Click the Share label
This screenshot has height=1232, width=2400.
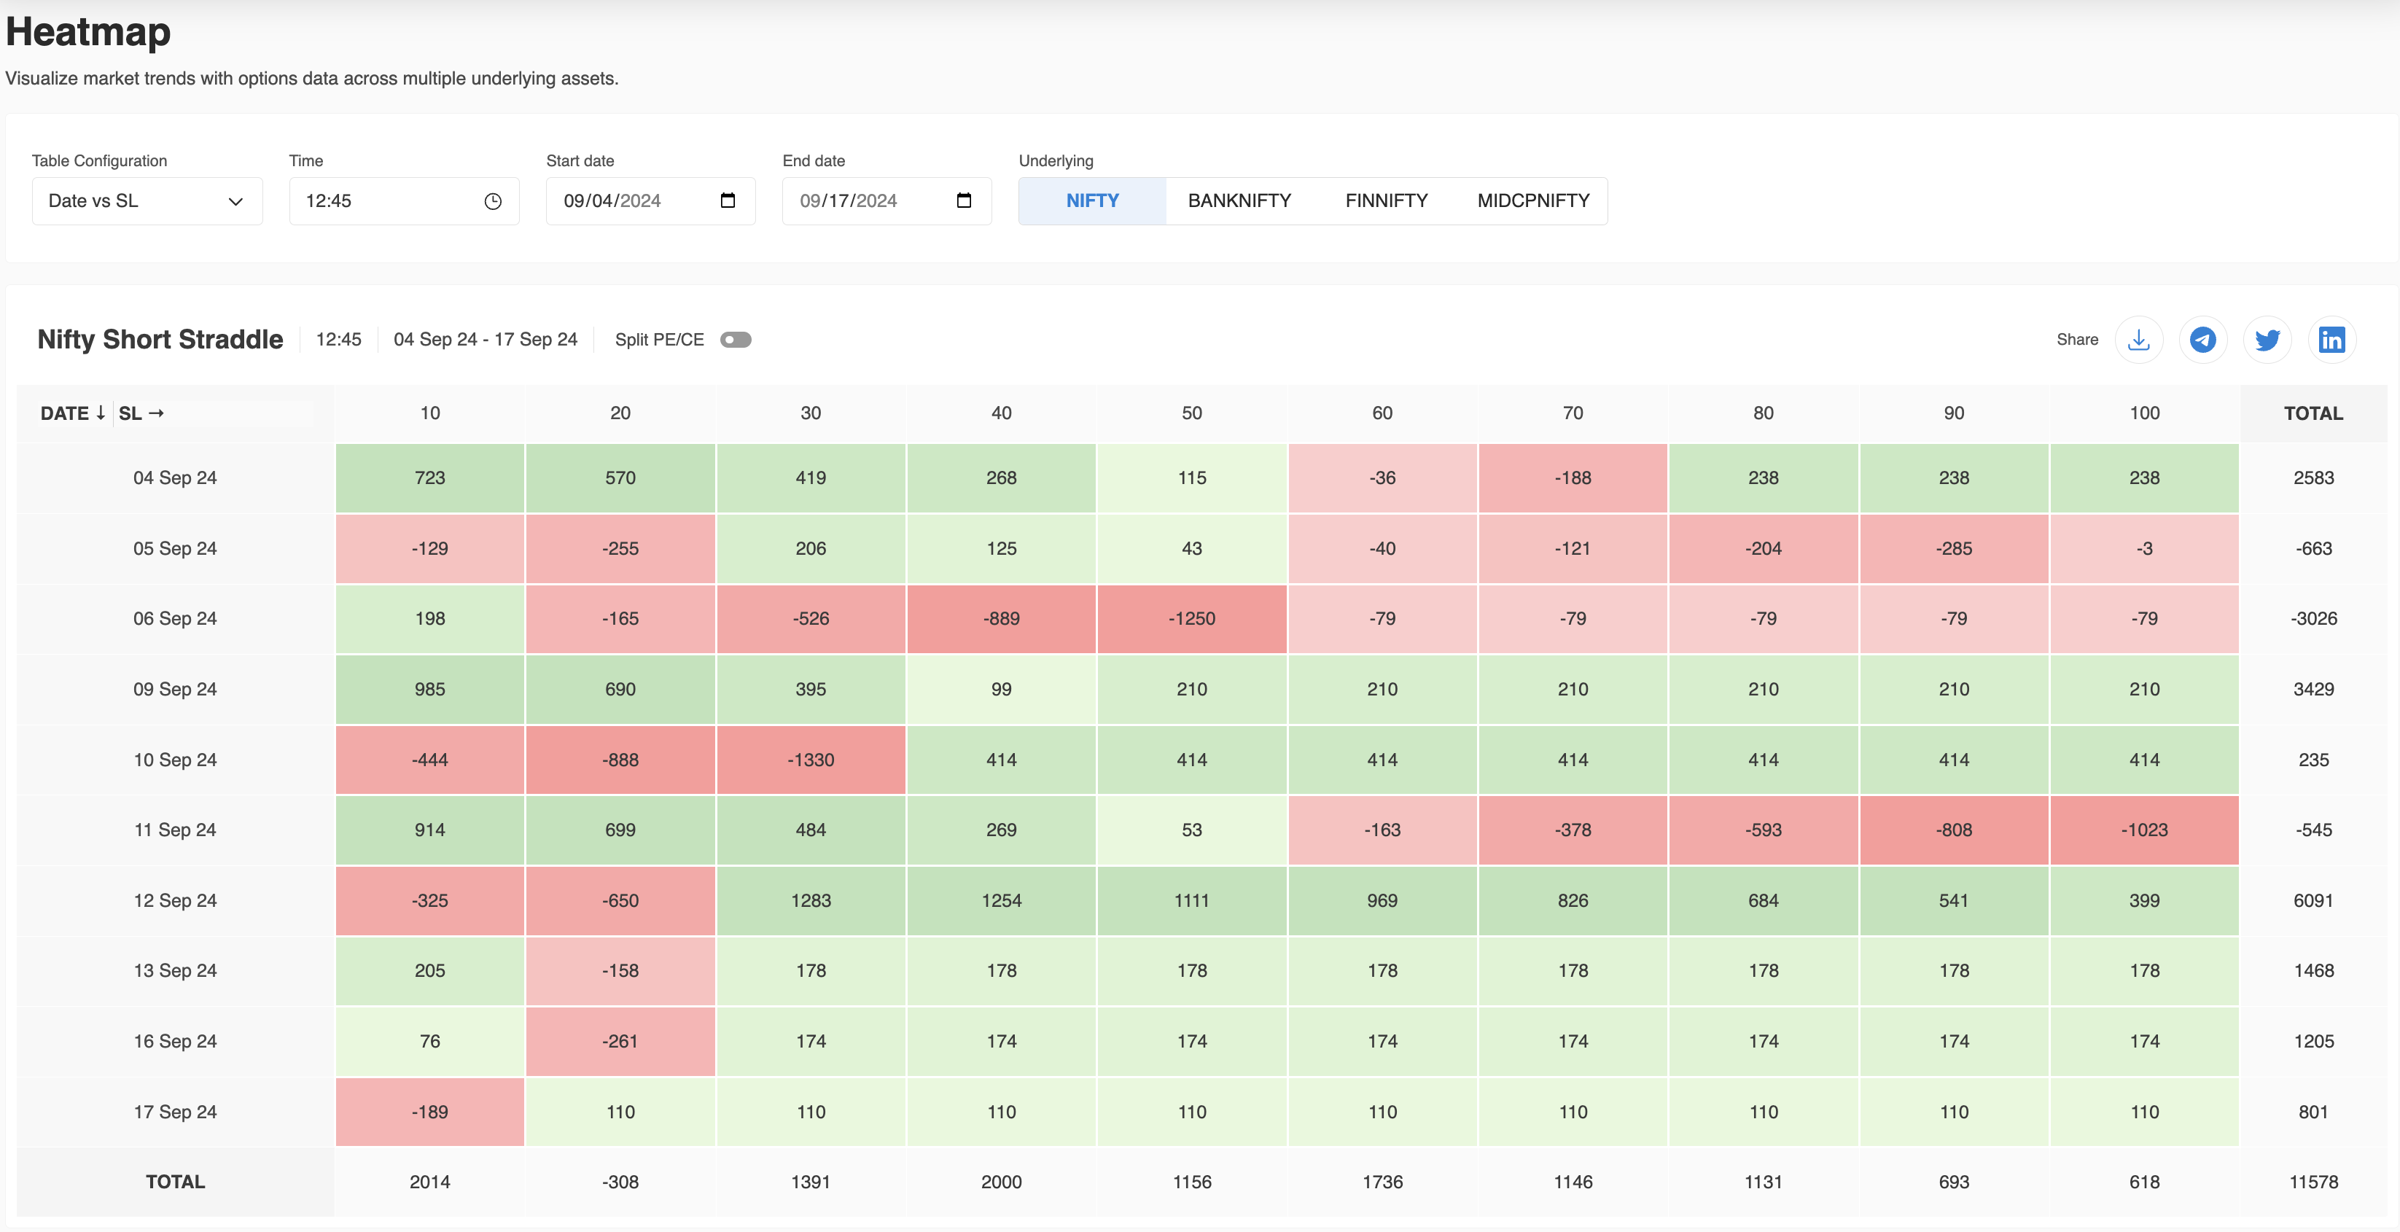pyautogui.click(x=2077, y=339)
